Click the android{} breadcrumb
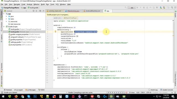The width and height of the screenshot is (177, 99). (58, 18)
